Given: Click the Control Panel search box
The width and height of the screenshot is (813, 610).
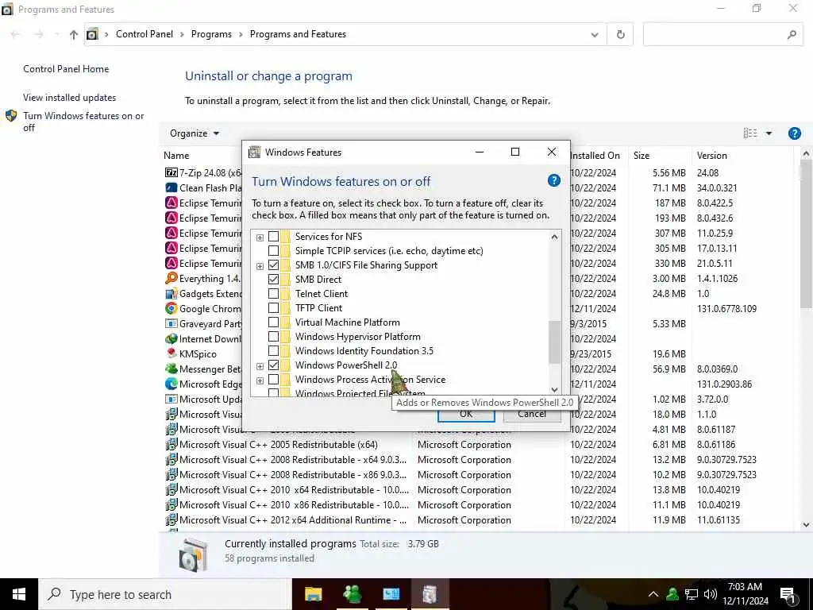Looking at the screenshot, I should click(x=722, y=34).
